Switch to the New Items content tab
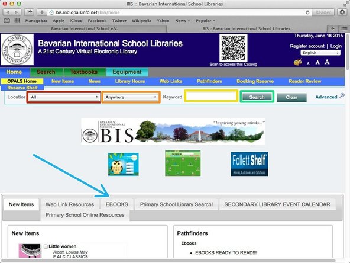 tap(21, 204)
